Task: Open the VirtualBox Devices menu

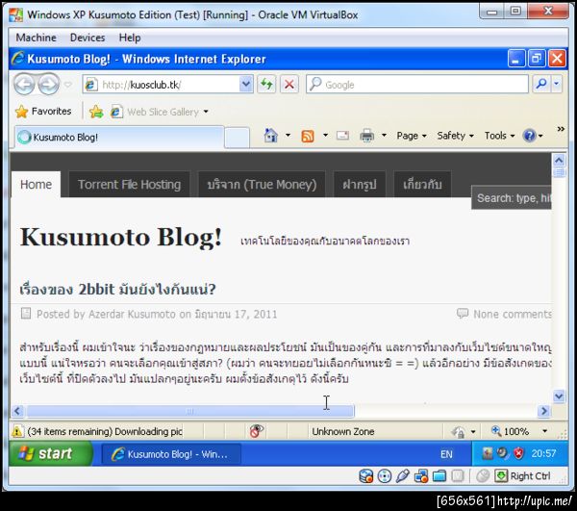Action: click(x=88, y=38)
